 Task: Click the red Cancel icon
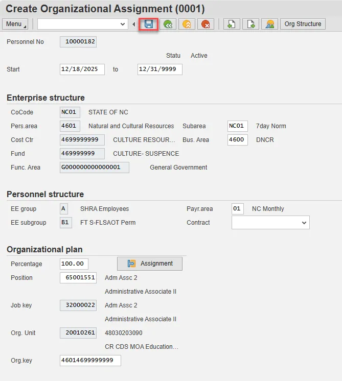206,24
